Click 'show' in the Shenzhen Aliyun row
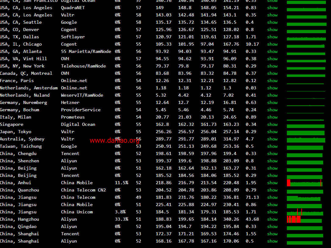 tap(272, 161)
